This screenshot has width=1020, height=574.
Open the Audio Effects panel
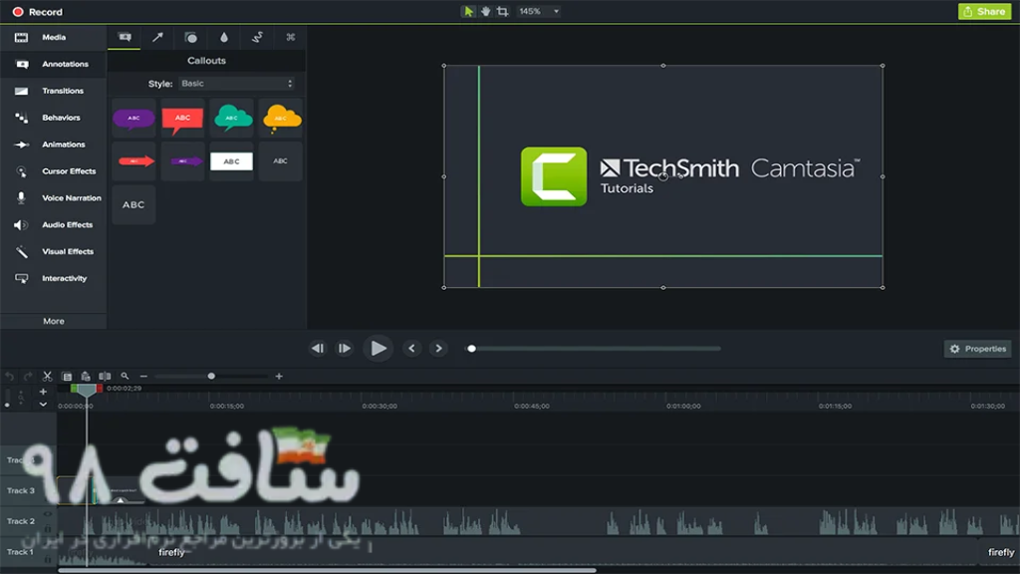[x=54, y=224]
